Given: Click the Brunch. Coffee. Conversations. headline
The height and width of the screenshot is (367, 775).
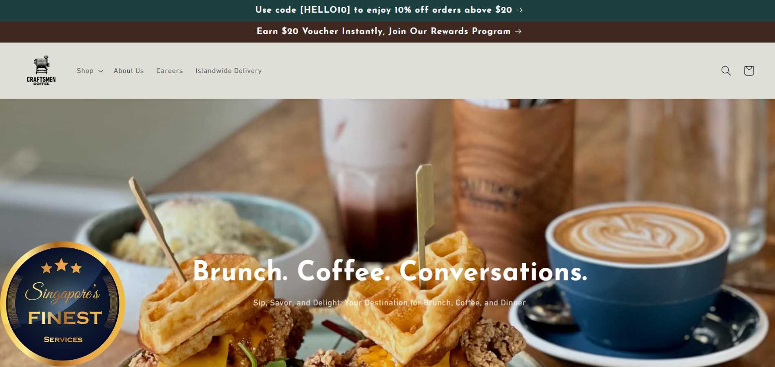Looking at the screenshot, I should (x=390, y=271).
